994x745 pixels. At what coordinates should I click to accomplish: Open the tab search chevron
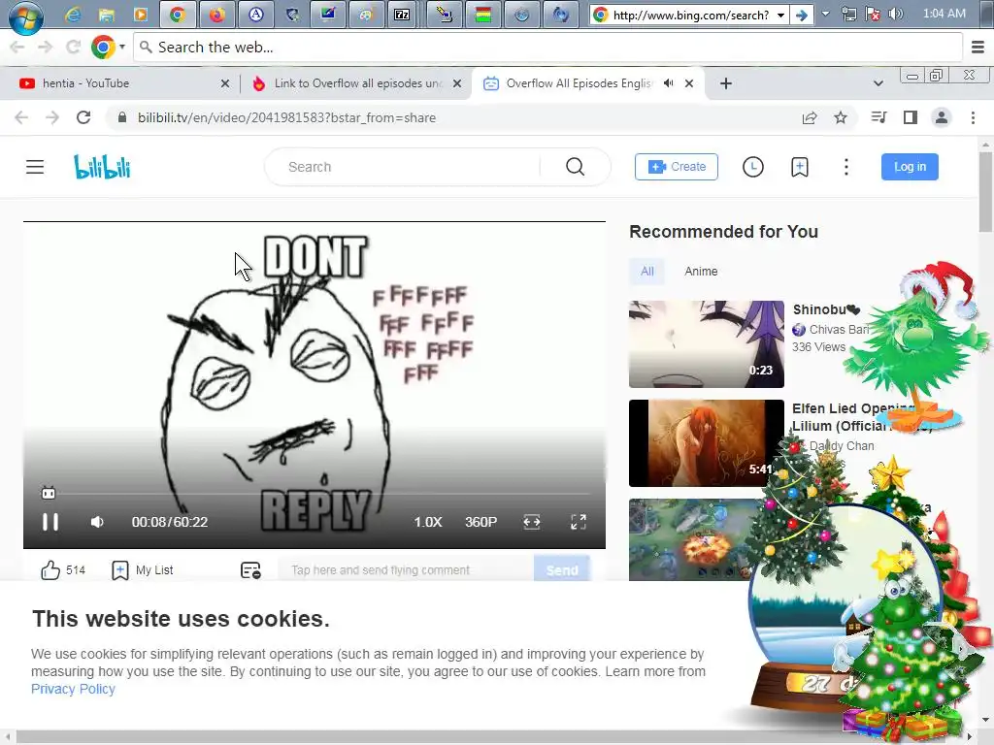click(x=878, y=83)
